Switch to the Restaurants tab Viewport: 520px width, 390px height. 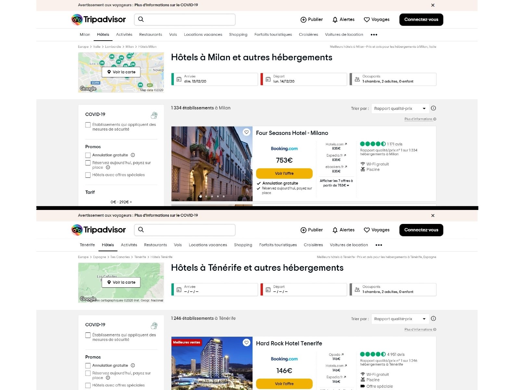pos(150,34)
